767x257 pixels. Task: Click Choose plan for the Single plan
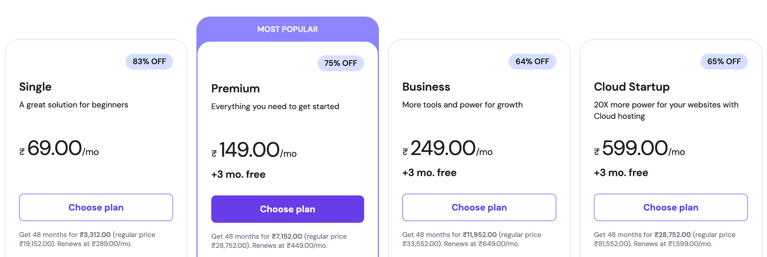tap(95, 207)
